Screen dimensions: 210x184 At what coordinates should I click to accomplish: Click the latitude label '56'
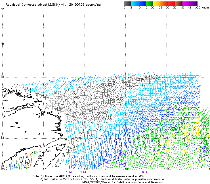(x=2, y=77)
